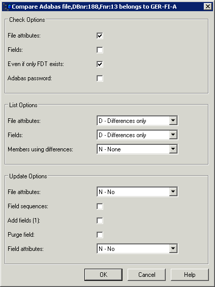Click the Cancel button
The image size is (215, 287).
click(146, 274)
